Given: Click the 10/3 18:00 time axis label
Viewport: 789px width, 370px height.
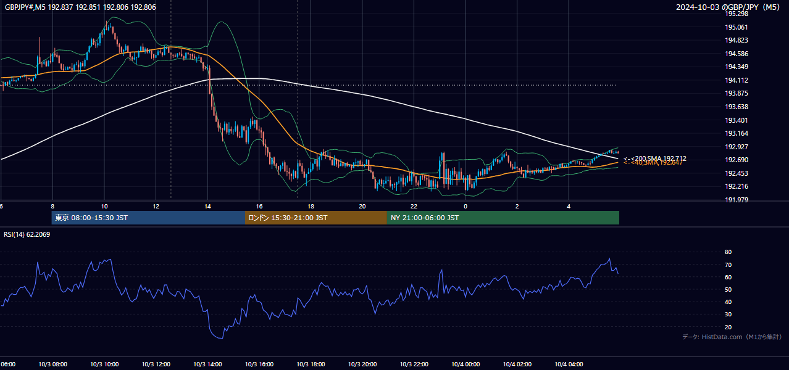Looking at the screenshot, I should pyautogui.click(x=311, y=364).
